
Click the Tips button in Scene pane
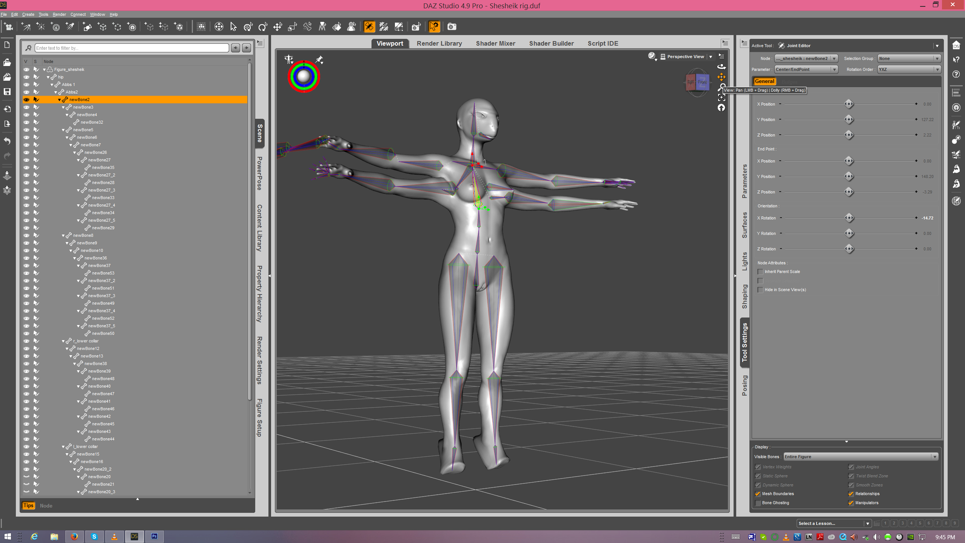click(28, 506)
